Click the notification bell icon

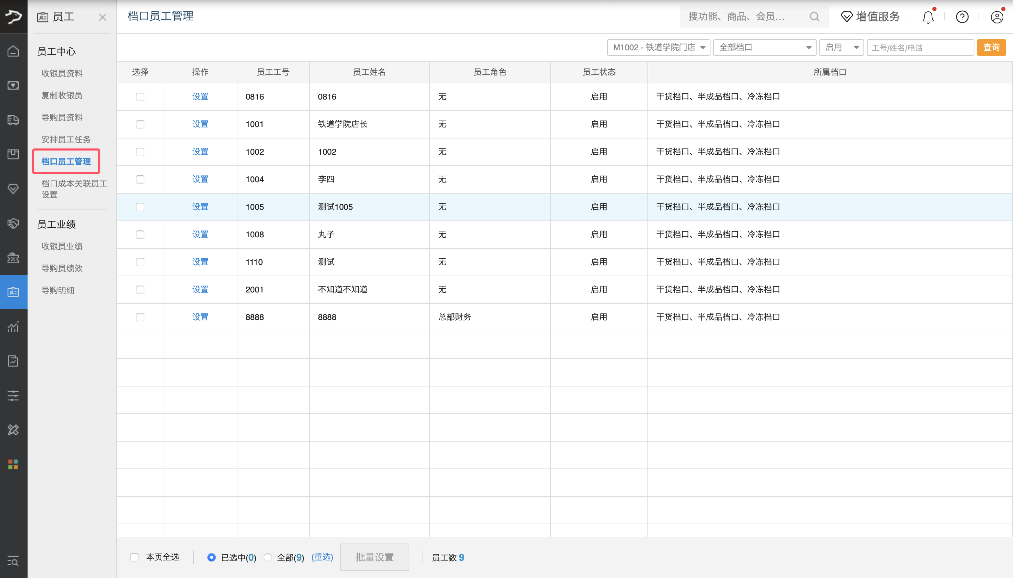point(928,17)
